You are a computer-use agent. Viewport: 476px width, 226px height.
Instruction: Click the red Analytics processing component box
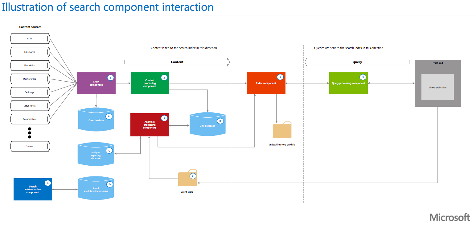[x=150, y=125]
